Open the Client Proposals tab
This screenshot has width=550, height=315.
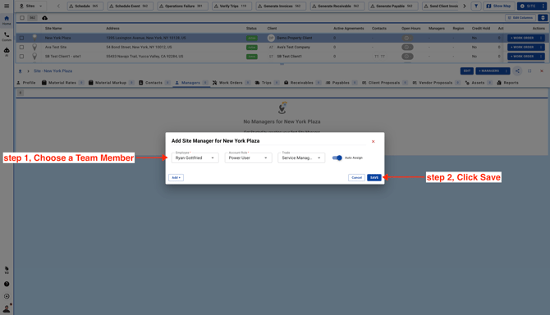[x=384, y=83]
